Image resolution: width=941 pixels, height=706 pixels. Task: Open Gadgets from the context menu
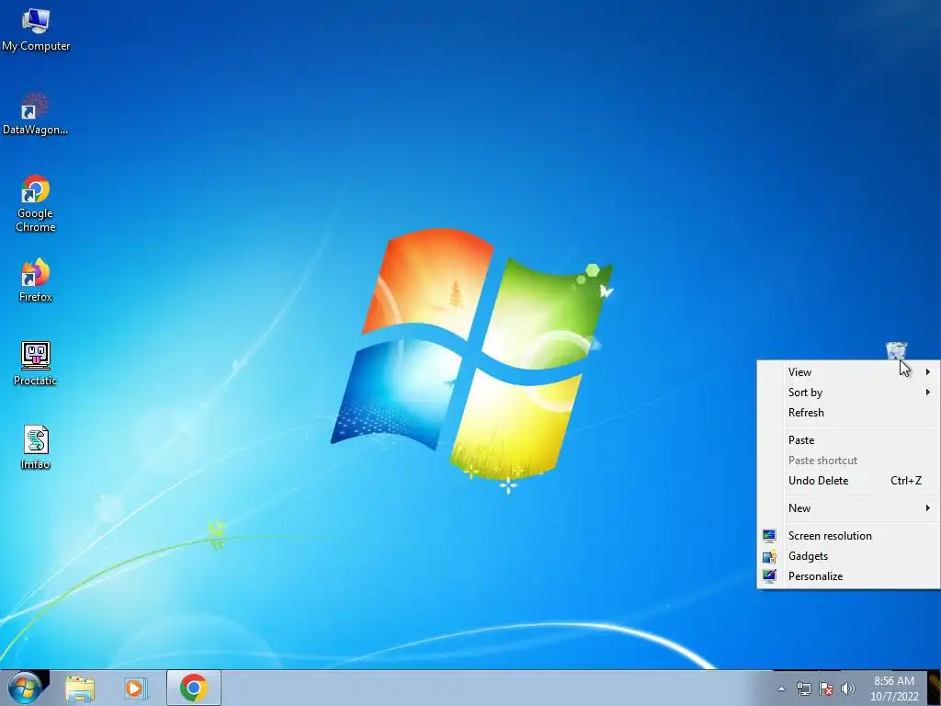coord(848,556)
